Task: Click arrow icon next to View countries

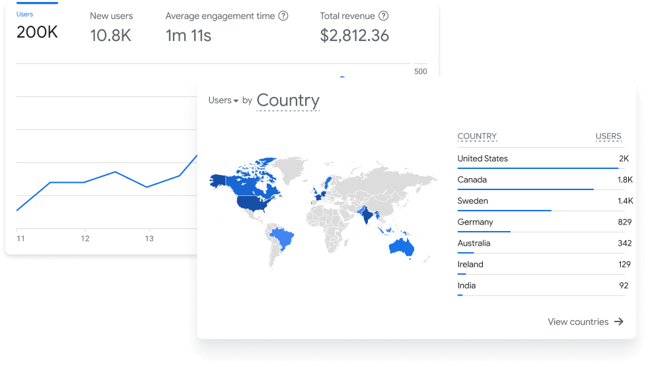Action: pos(619,321)
